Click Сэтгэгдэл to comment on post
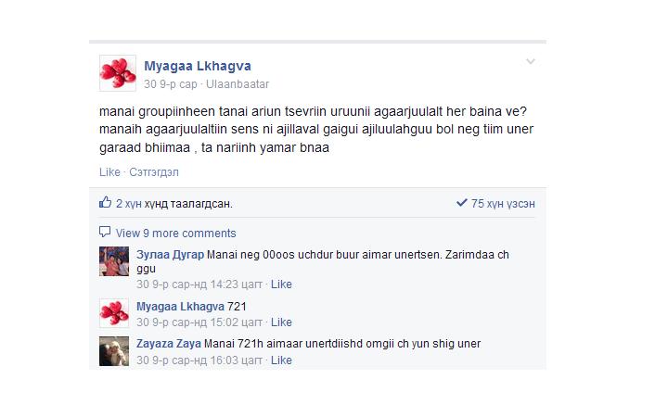The image size is (668, 417). click(x=154, y=172)
